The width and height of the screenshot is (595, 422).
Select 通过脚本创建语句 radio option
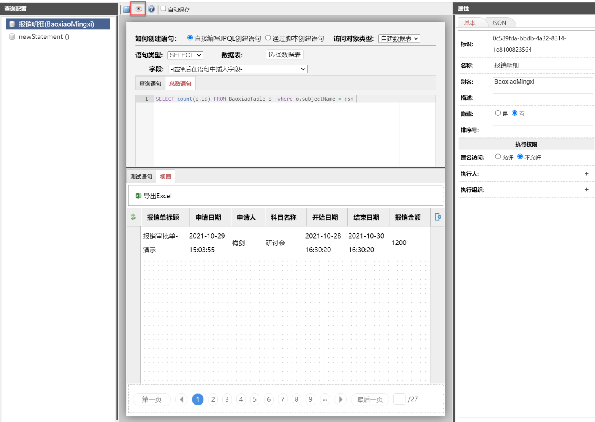[268, 38]
